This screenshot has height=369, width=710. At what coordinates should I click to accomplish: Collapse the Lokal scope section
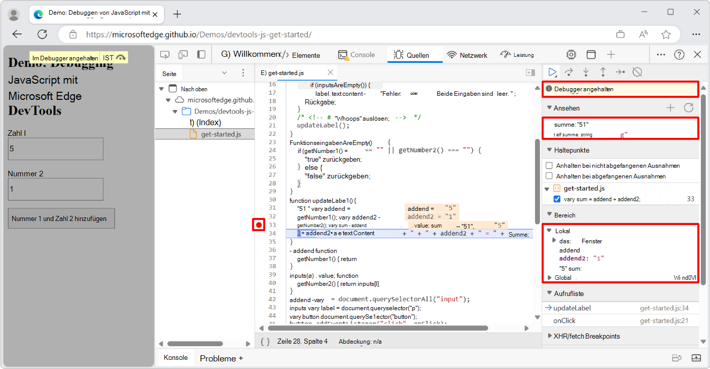550,231
